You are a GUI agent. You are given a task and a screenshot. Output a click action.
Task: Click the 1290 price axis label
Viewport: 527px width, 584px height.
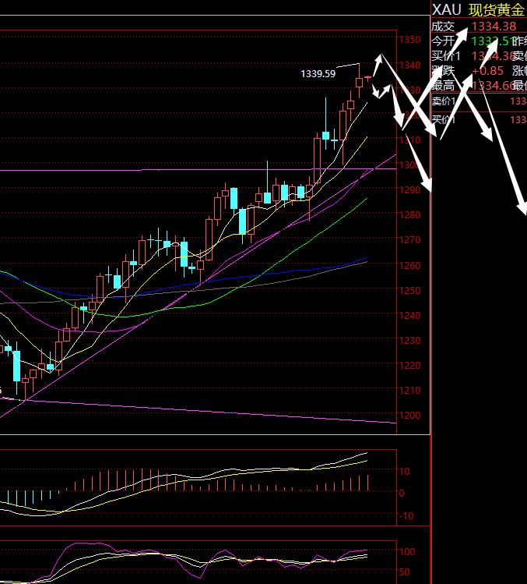tap(410, 190)
